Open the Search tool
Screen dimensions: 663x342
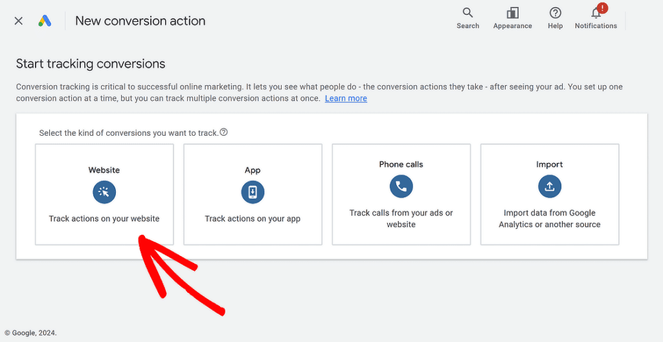click(x=467, y=19)
